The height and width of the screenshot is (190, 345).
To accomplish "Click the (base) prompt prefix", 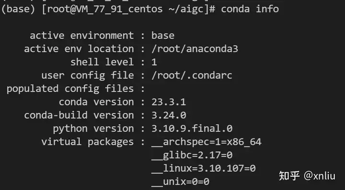I will [x=18, y=10].
